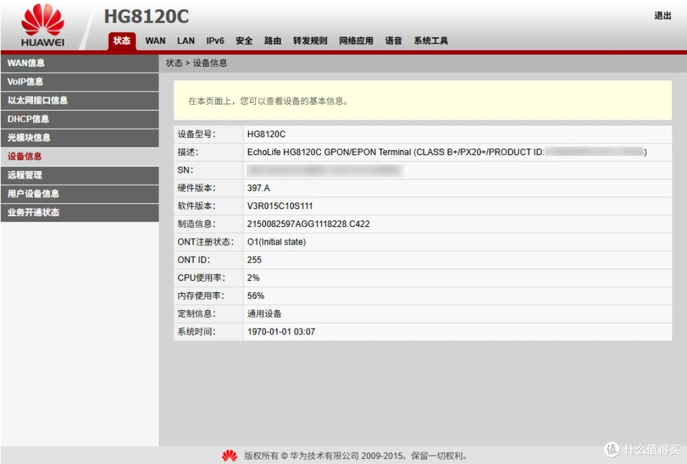Select 设备信息 in the sidebar
Screen dimensions: 687x464
(80, 156)
